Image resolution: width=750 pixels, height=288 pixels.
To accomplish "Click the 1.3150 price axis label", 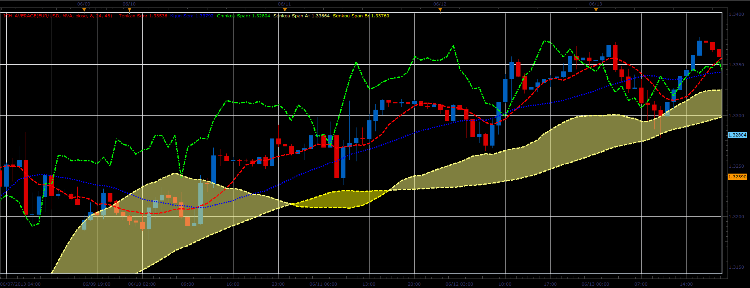I will 736,267.
